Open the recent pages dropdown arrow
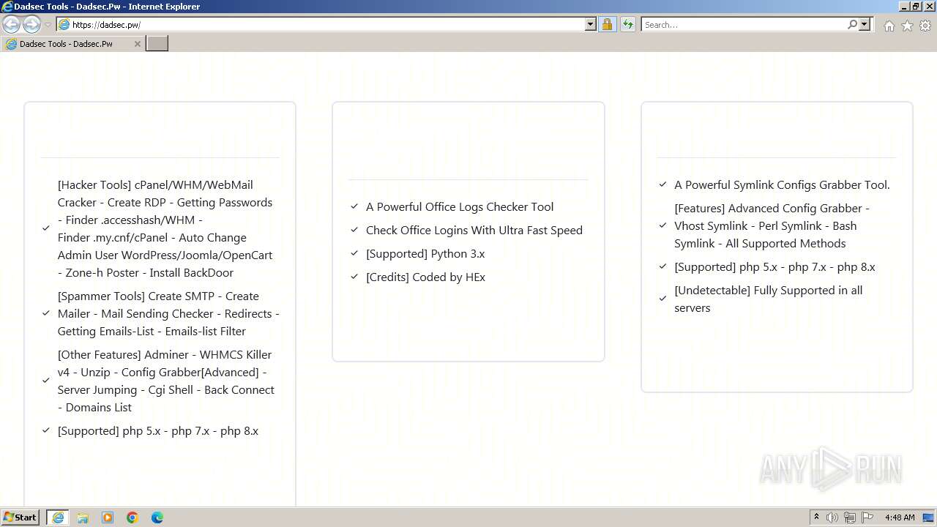 point(48,25)
